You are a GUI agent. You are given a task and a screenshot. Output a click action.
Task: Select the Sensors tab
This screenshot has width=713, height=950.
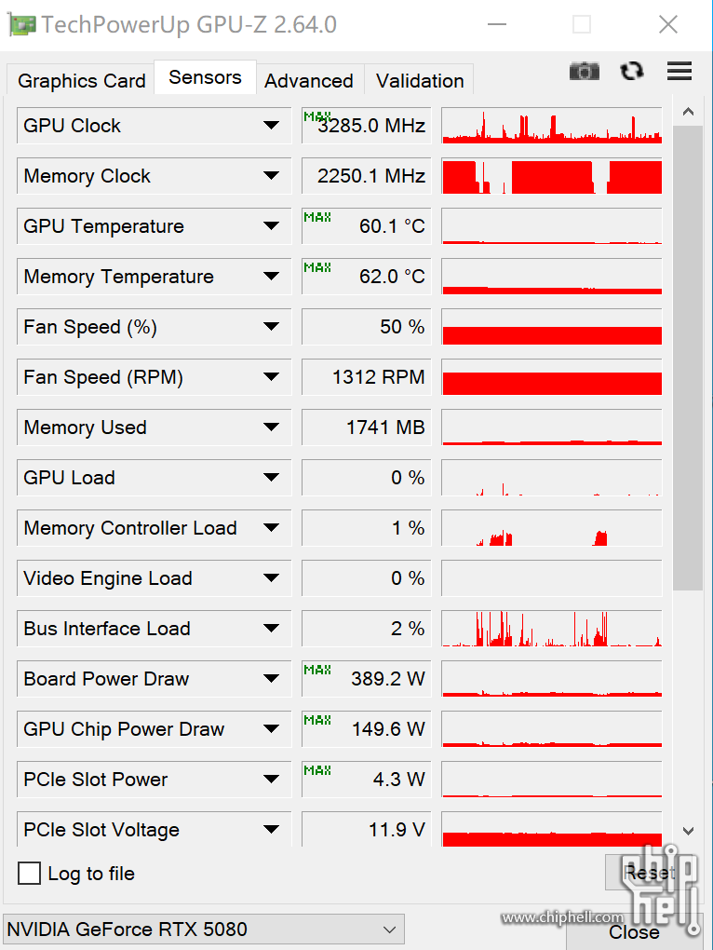pos(205,77)
